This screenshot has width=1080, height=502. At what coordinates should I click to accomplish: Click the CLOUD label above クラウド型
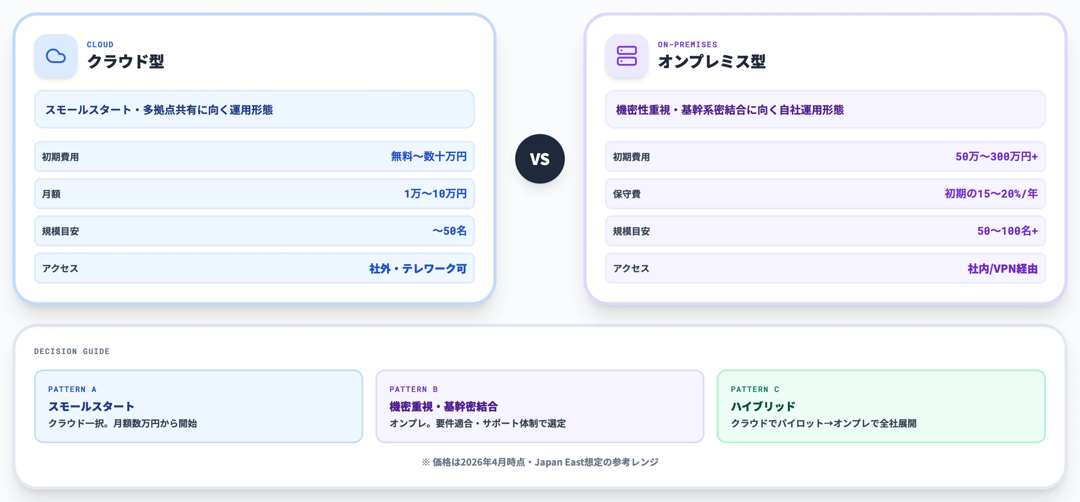click(x=100, y=45)
